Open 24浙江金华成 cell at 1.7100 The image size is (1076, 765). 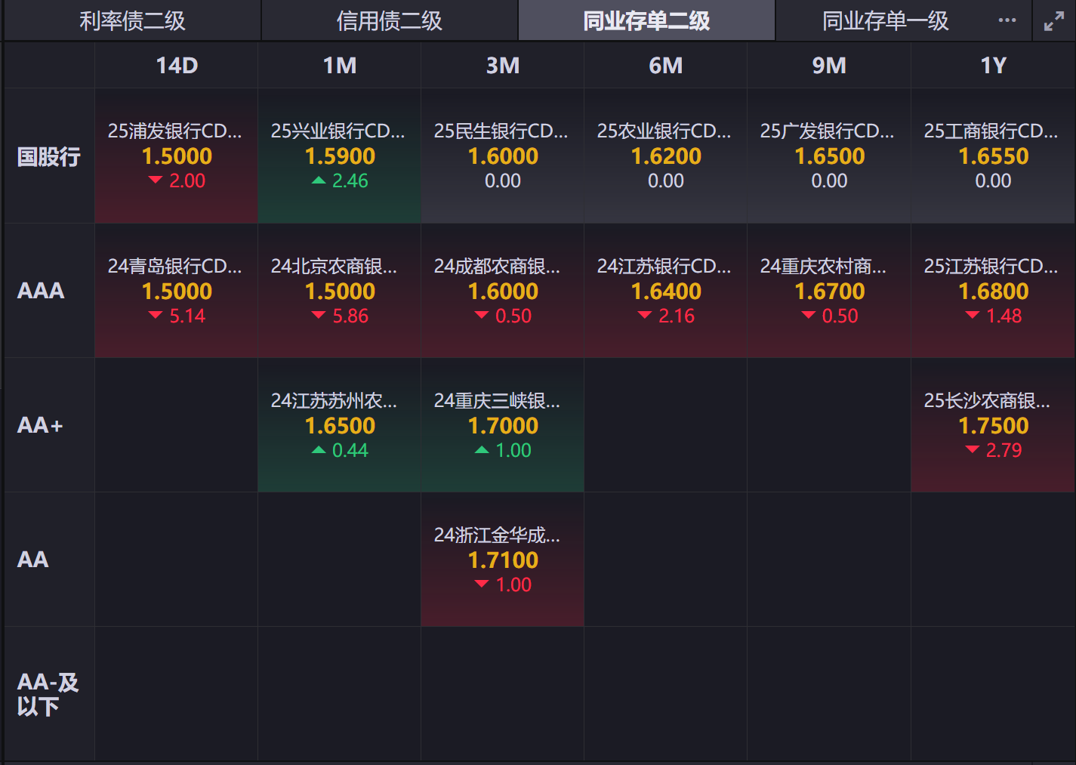pos(503,560)
